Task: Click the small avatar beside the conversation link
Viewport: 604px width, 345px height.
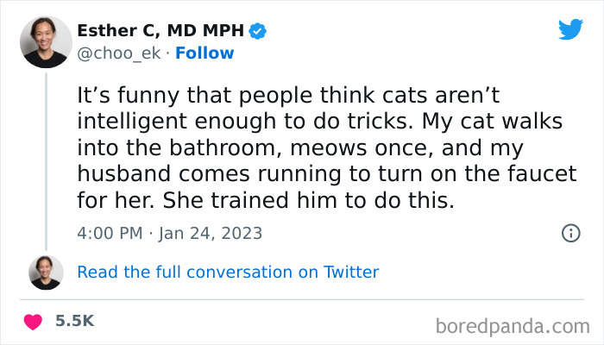Action: click(x=46, y=272)
